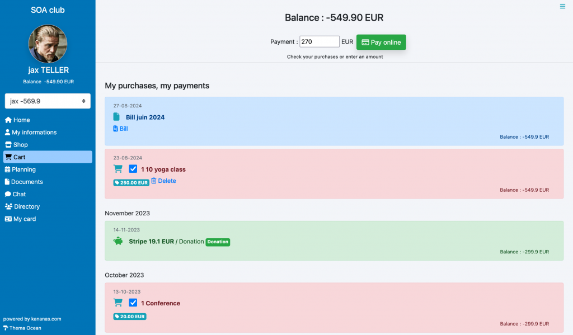Click the cart icon beside 1 Conference
Screen dimensions: 573x335
point(118,303)
